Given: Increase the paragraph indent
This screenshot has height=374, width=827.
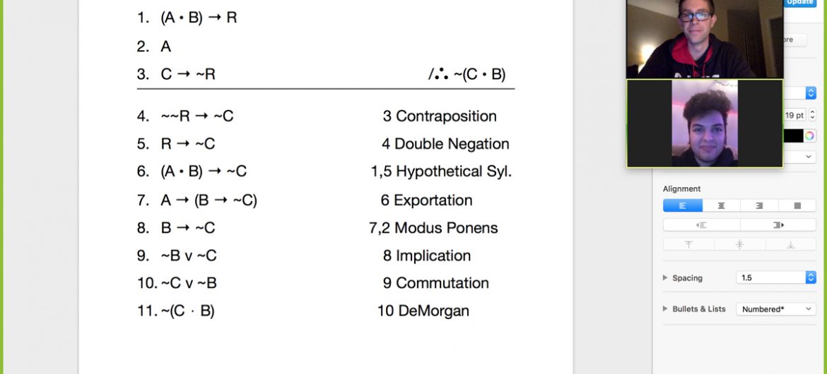Looking at the screenshot, I should click(x=778, y=225).
